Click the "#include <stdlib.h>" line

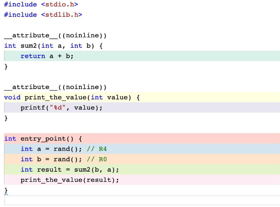pyautogui.click(x=43, y=15)
